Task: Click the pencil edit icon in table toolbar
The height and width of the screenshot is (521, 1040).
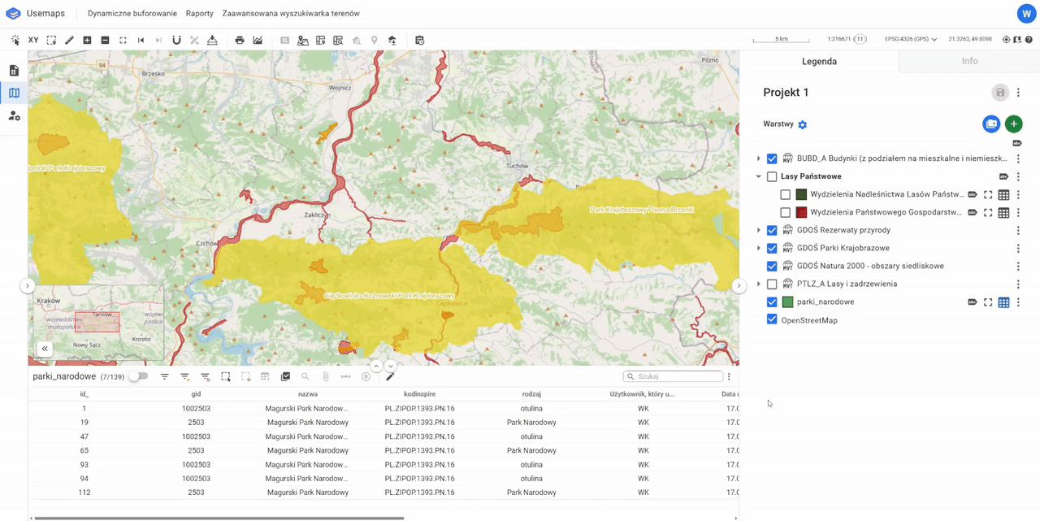Action: [x=390, y=376]
